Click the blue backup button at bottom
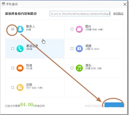 pyautogui.click(x=114, y=105)
